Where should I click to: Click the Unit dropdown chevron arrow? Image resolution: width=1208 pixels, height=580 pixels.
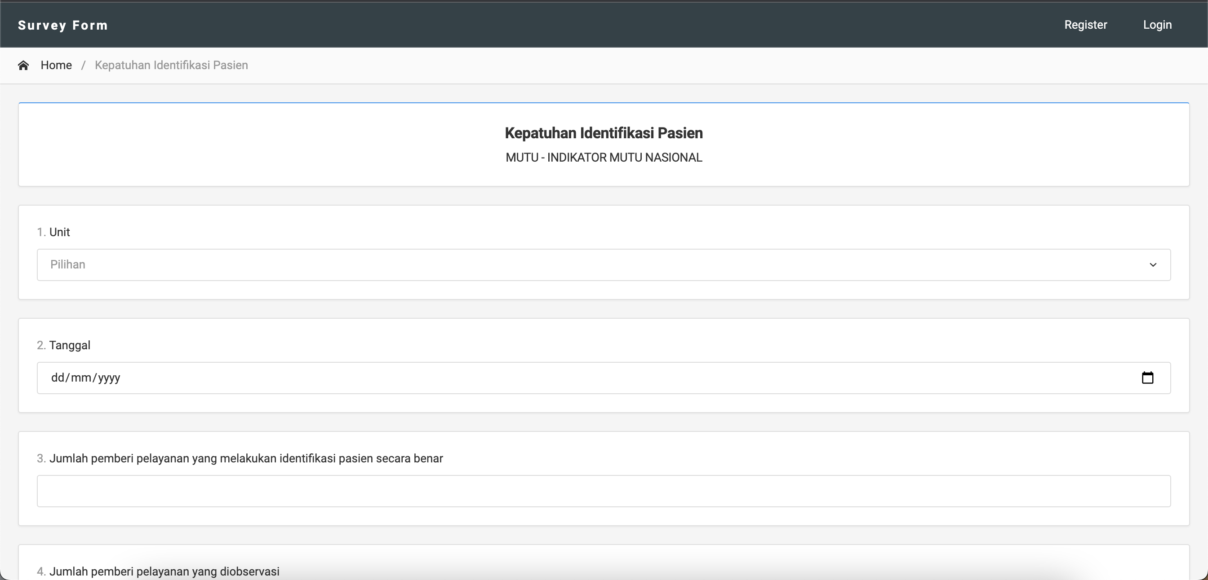[1153, 265]
